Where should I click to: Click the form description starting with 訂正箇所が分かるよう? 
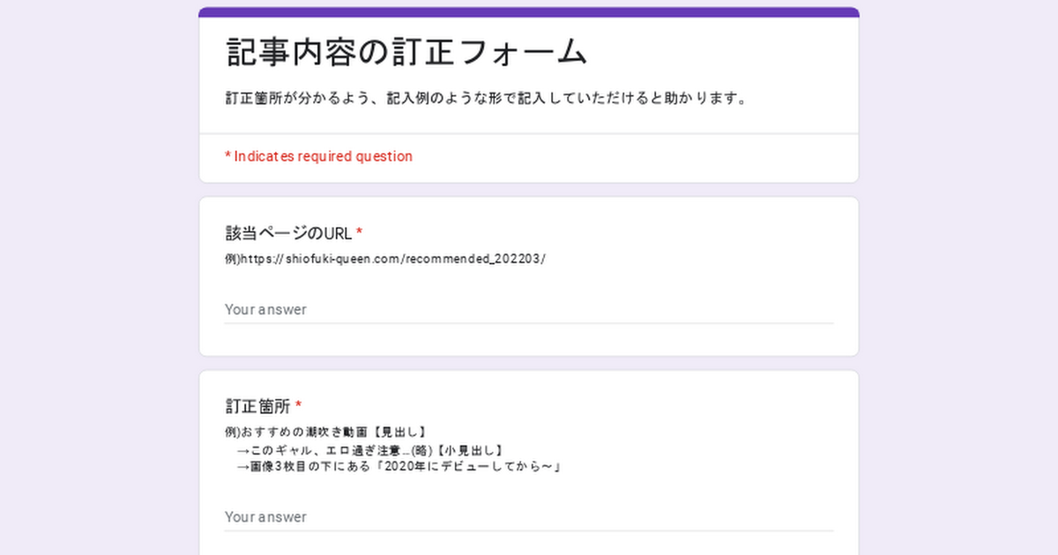(x=487, y=98)
